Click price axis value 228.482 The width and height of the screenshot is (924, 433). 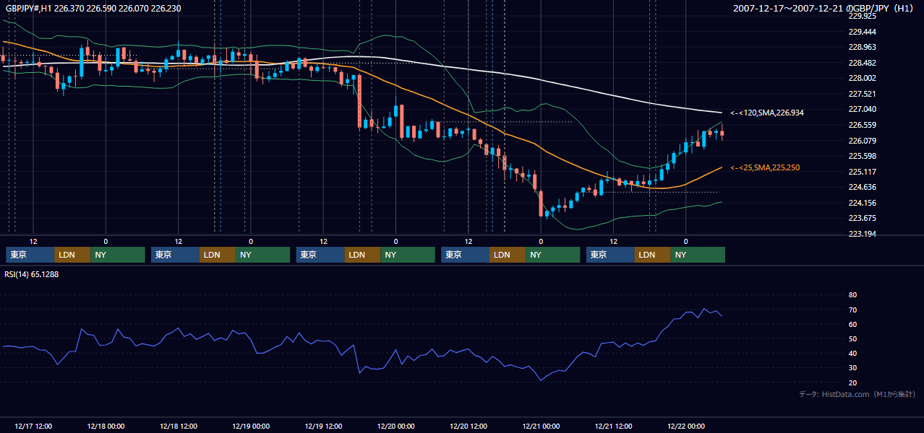pos(862,63)
